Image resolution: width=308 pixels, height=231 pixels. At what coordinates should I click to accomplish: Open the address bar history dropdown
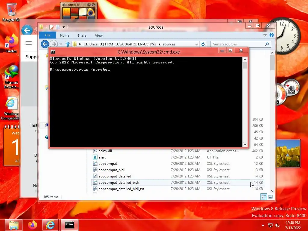tap(196, 44)
